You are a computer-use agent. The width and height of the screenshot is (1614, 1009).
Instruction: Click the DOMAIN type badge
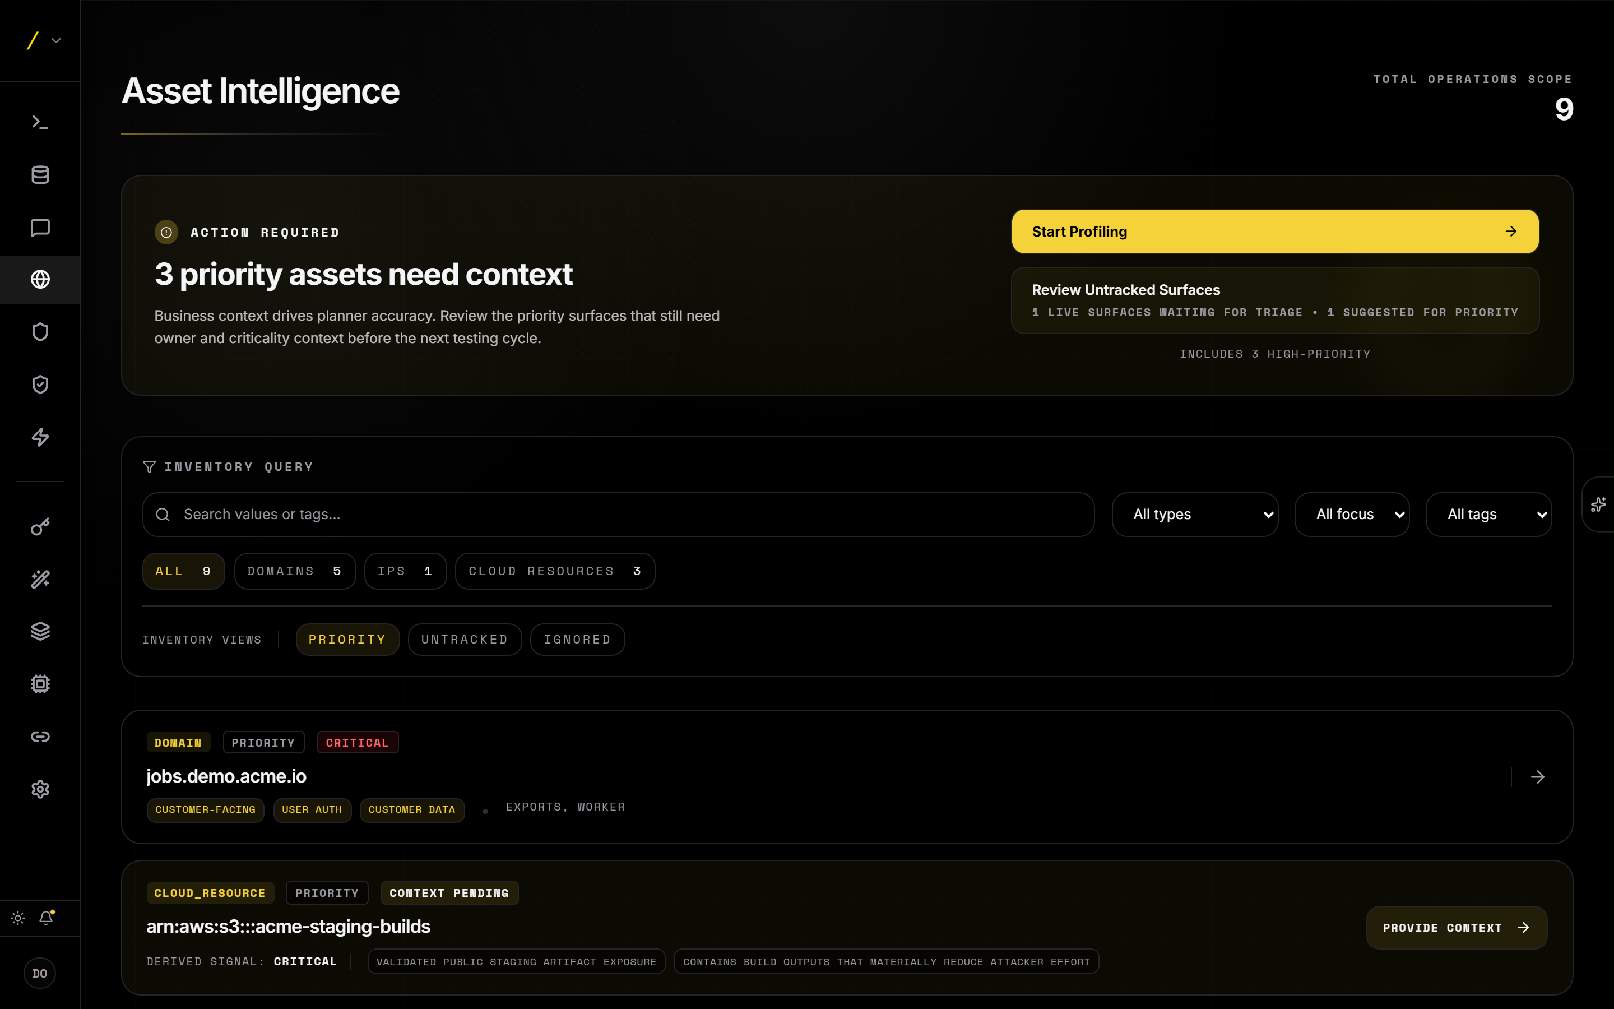tap(178, 743)
